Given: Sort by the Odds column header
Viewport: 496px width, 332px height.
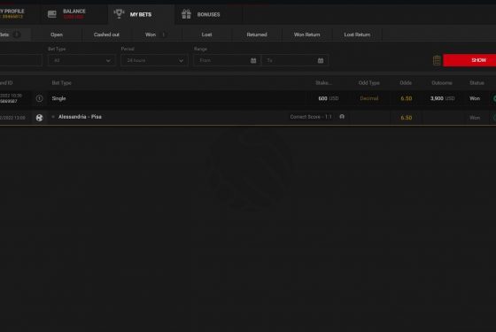Looking at the screenshot, I should tap(406, 83).
